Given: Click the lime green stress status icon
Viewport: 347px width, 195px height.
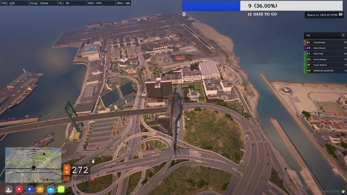Looking at the screenshot, I should (x=61, y=189).
